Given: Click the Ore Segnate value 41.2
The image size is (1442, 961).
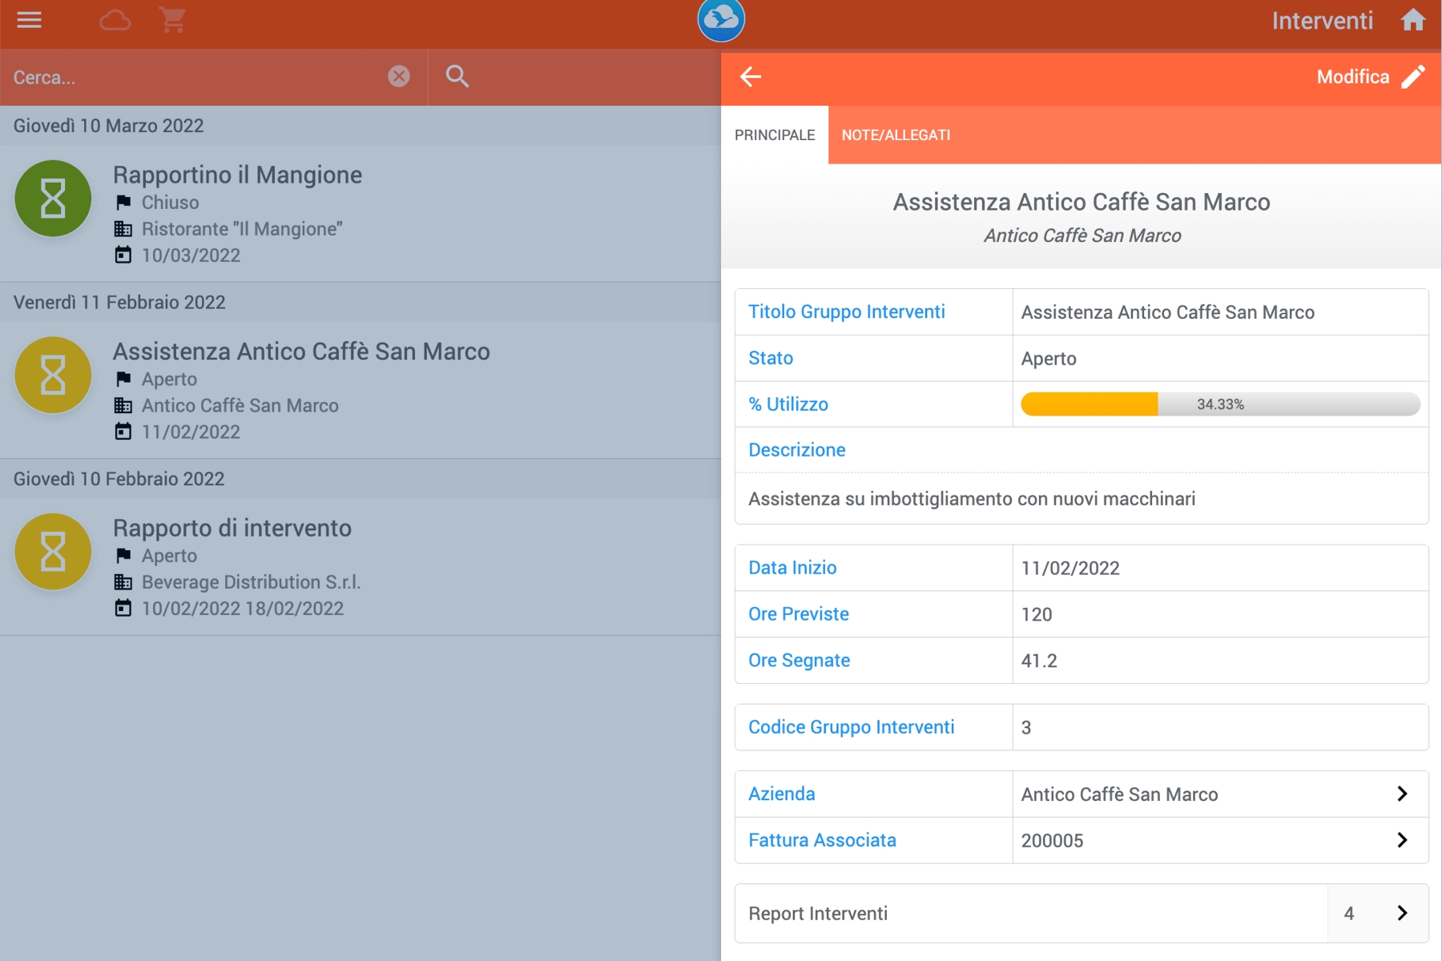Looking at the screenshot, I should pos(1039,661).
